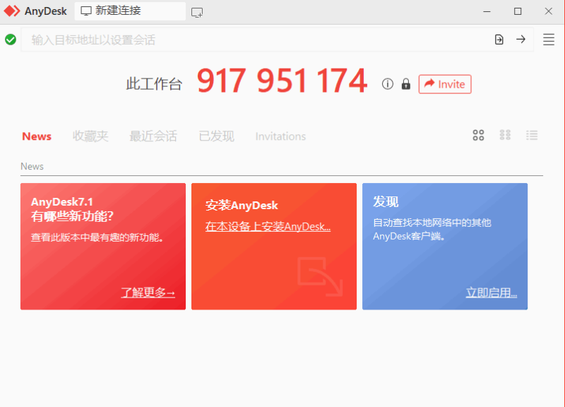Open the Invitations tab

click(x=280, y=136)
